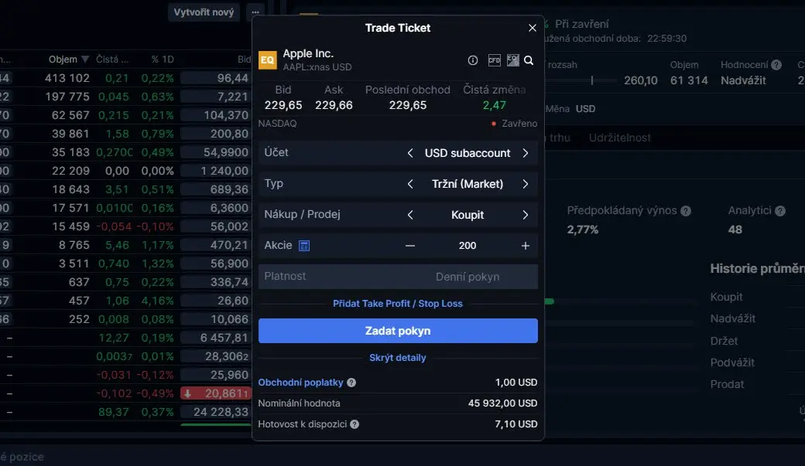Click help icon beside Obchodní poplatky

[x=351, y=383]
